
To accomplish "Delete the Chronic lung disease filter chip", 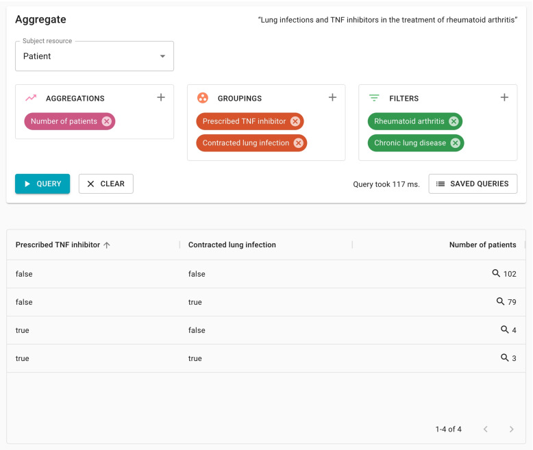I will (456, 143).
